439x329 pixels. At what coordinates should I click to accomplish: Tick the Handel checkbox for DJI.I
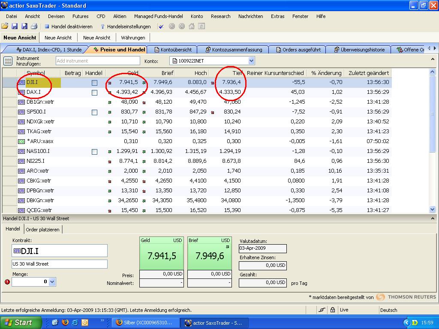[95, 83]
